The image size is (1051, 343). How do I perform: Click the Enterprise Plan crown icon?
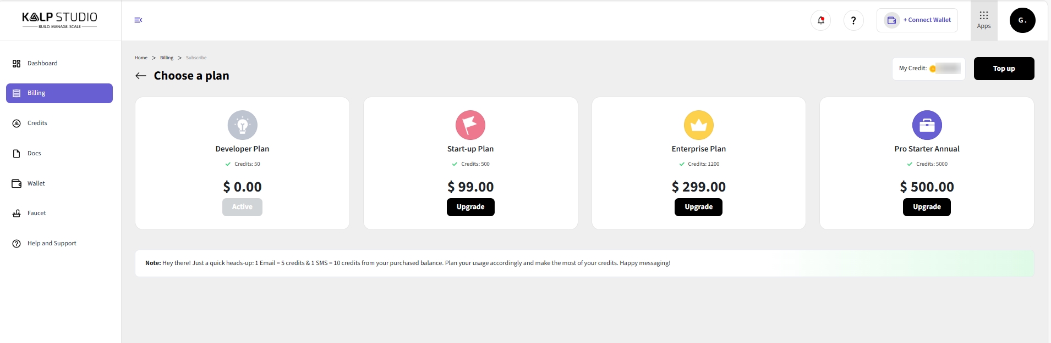pyautogui.click(x=698, y=125)
